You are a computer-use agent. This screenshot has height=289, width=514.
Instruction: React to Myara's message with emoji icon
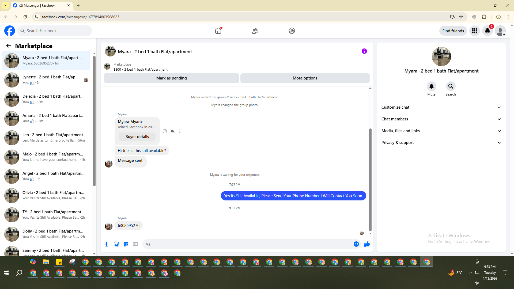point(165,131)
